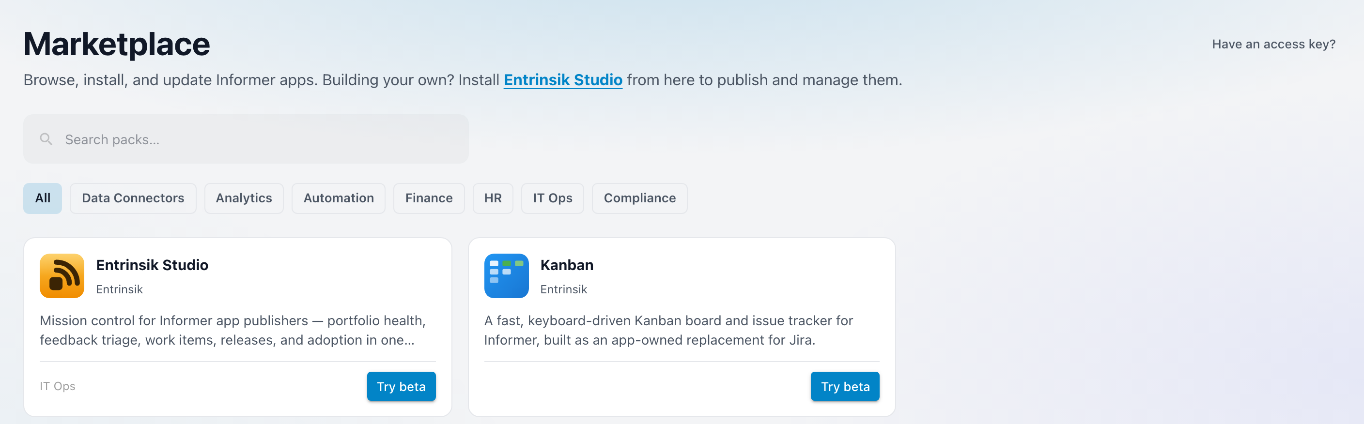
Task: Open the Entrinsik Studio card title
Action: click(152, 265)
